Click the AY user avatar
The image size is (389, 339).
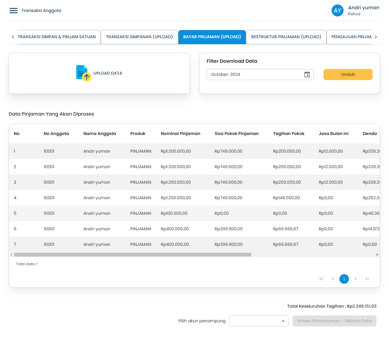(337, 11)
